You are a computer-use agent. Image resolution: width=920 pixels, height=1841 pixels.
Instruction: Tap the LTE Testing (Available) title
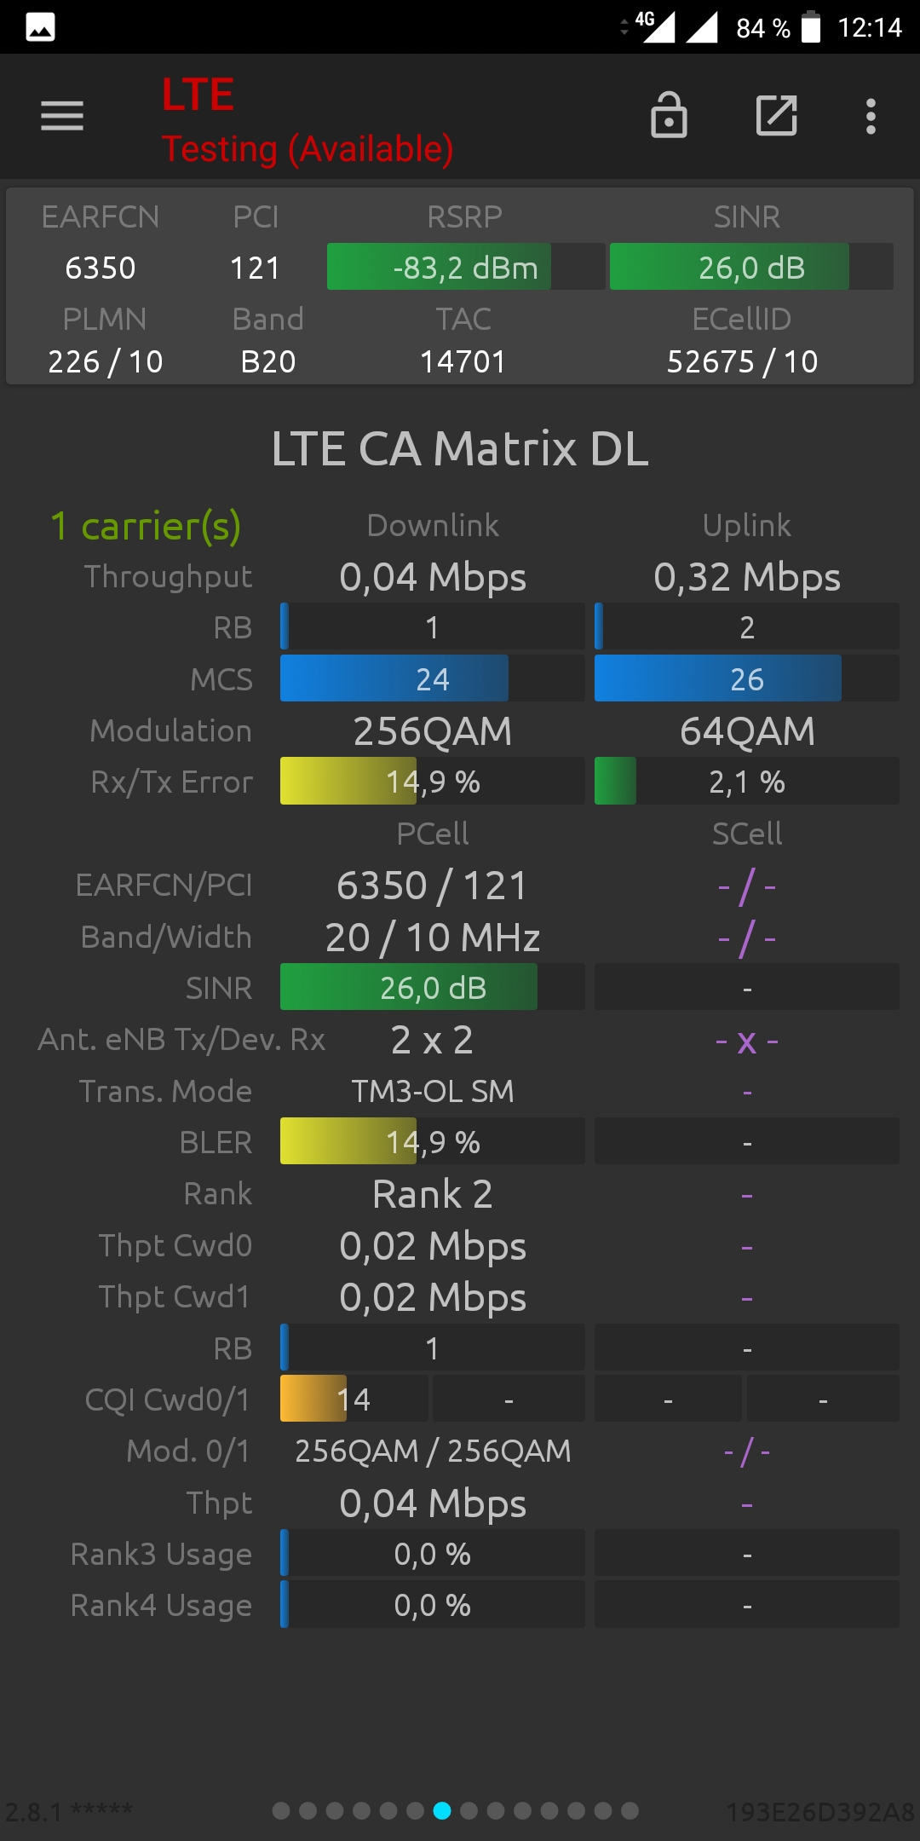point(307,120)
